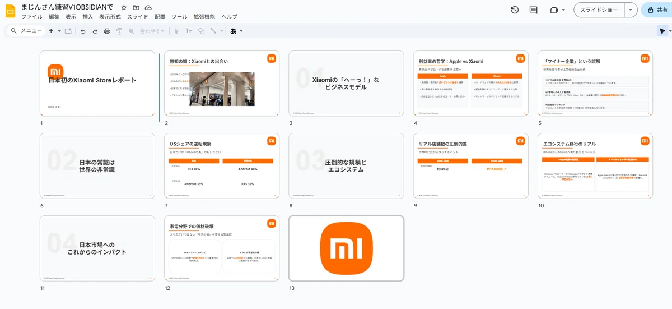Open the input tools あ dropdown
Screen dimensions: 672x309
(x=236, y=31)
